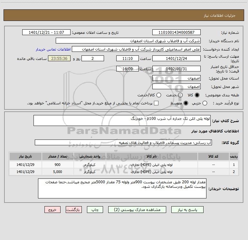Viewport: 248px width, 240px height.
Task: Click the واحد شمارش column header
Action: click(90, 156)
